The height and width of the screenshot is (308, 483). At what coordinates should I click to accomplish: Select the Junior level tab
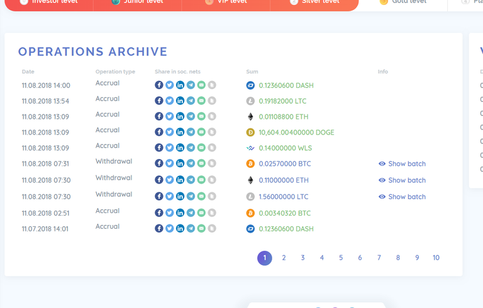click(137, 2)
